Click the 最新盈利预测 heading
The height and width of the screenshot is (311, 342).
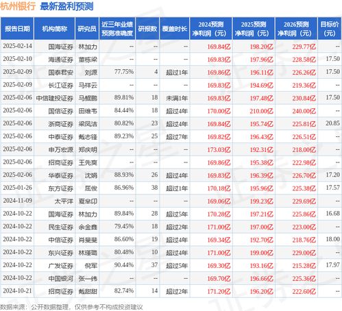66,6
